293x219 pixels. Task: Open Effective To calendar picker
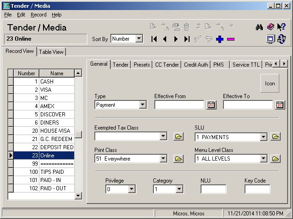click(x=280, y=105)
